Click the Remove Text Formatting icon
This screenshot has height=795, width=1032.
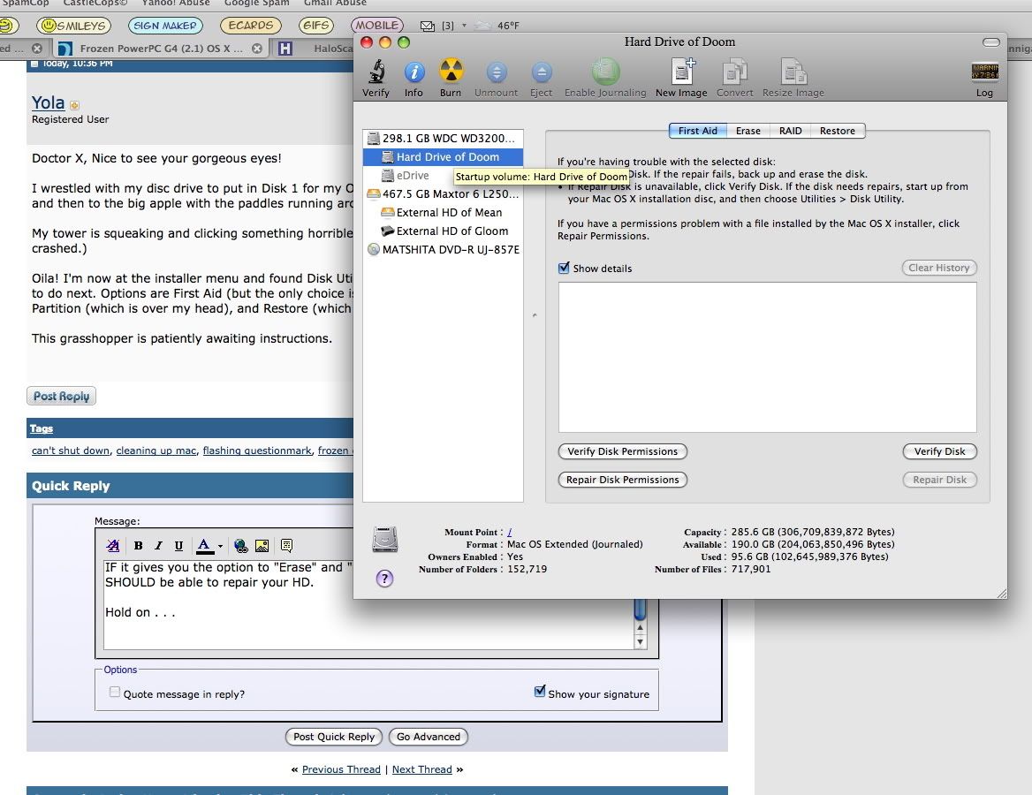tap(113, 546)
